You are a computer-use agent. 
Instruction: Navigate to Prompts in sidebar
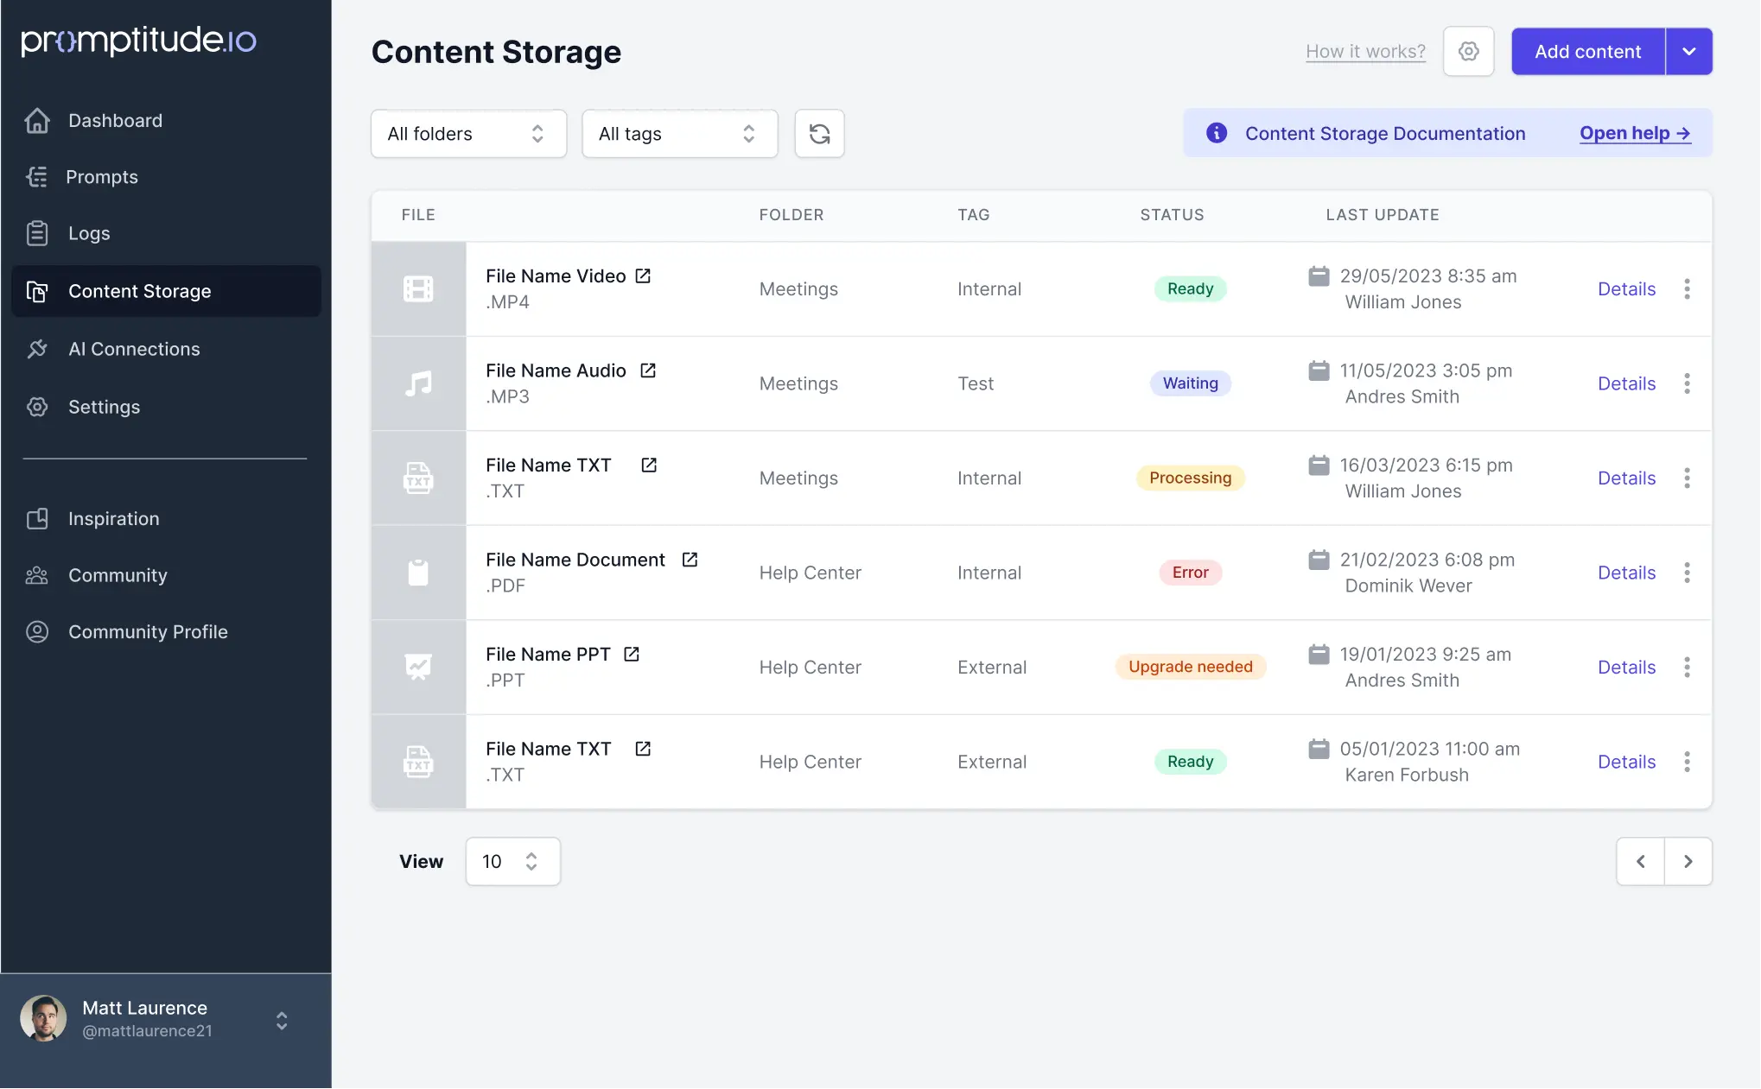click(102, 177)
